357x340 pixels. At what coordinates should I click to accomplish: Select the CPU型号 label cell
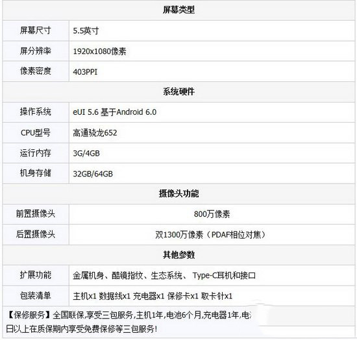click(x=36, y=132)
